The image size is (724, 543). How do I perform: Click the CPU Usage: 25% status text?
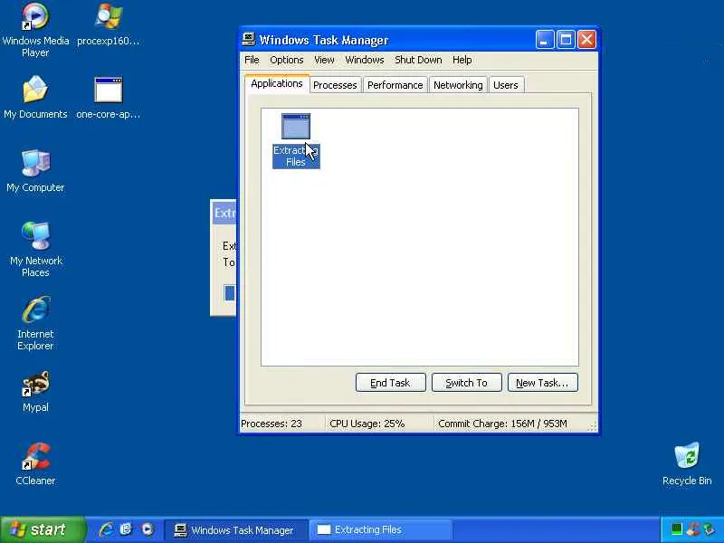[x=367, y=424]
